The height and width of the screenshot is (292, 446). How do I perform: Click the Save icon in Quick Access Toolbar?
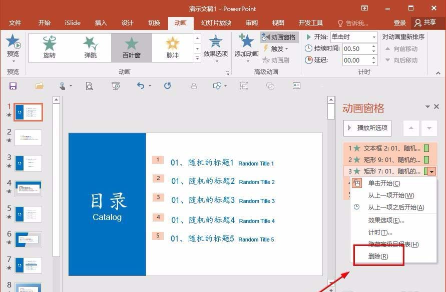(13, 86)
